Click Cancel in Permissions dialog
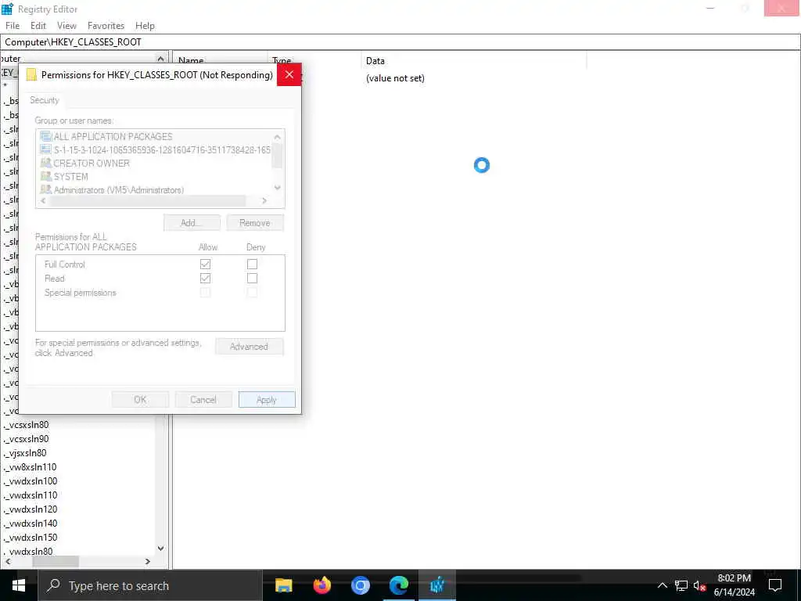This screenshot has width=801, height=601. coord(203,400)
